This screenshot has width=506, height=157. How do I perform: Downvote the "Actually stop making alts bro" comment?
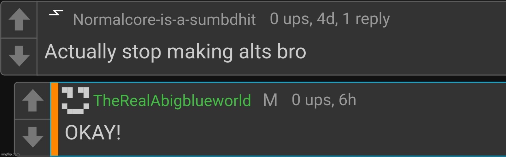click(19, 56)
